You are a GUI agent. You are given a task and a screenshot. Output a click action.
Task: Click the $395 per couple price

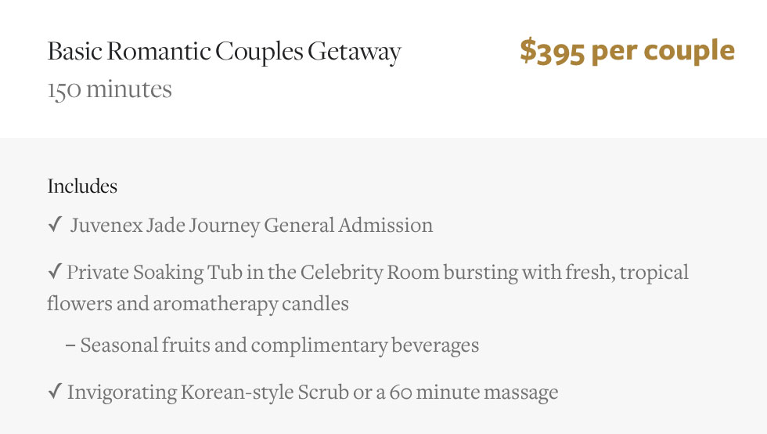pos(627,51)
